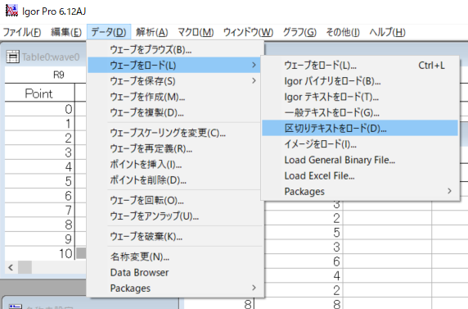Open the ヘルプ(H) menu
Image resolution: width=468 pixels, height=309 pixels.
(x=387, y=32)
